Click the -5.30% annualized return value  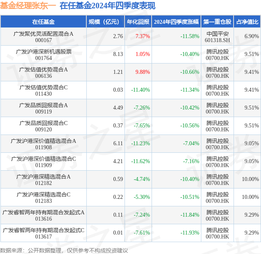pyautogui.click(x=142, y=197)
